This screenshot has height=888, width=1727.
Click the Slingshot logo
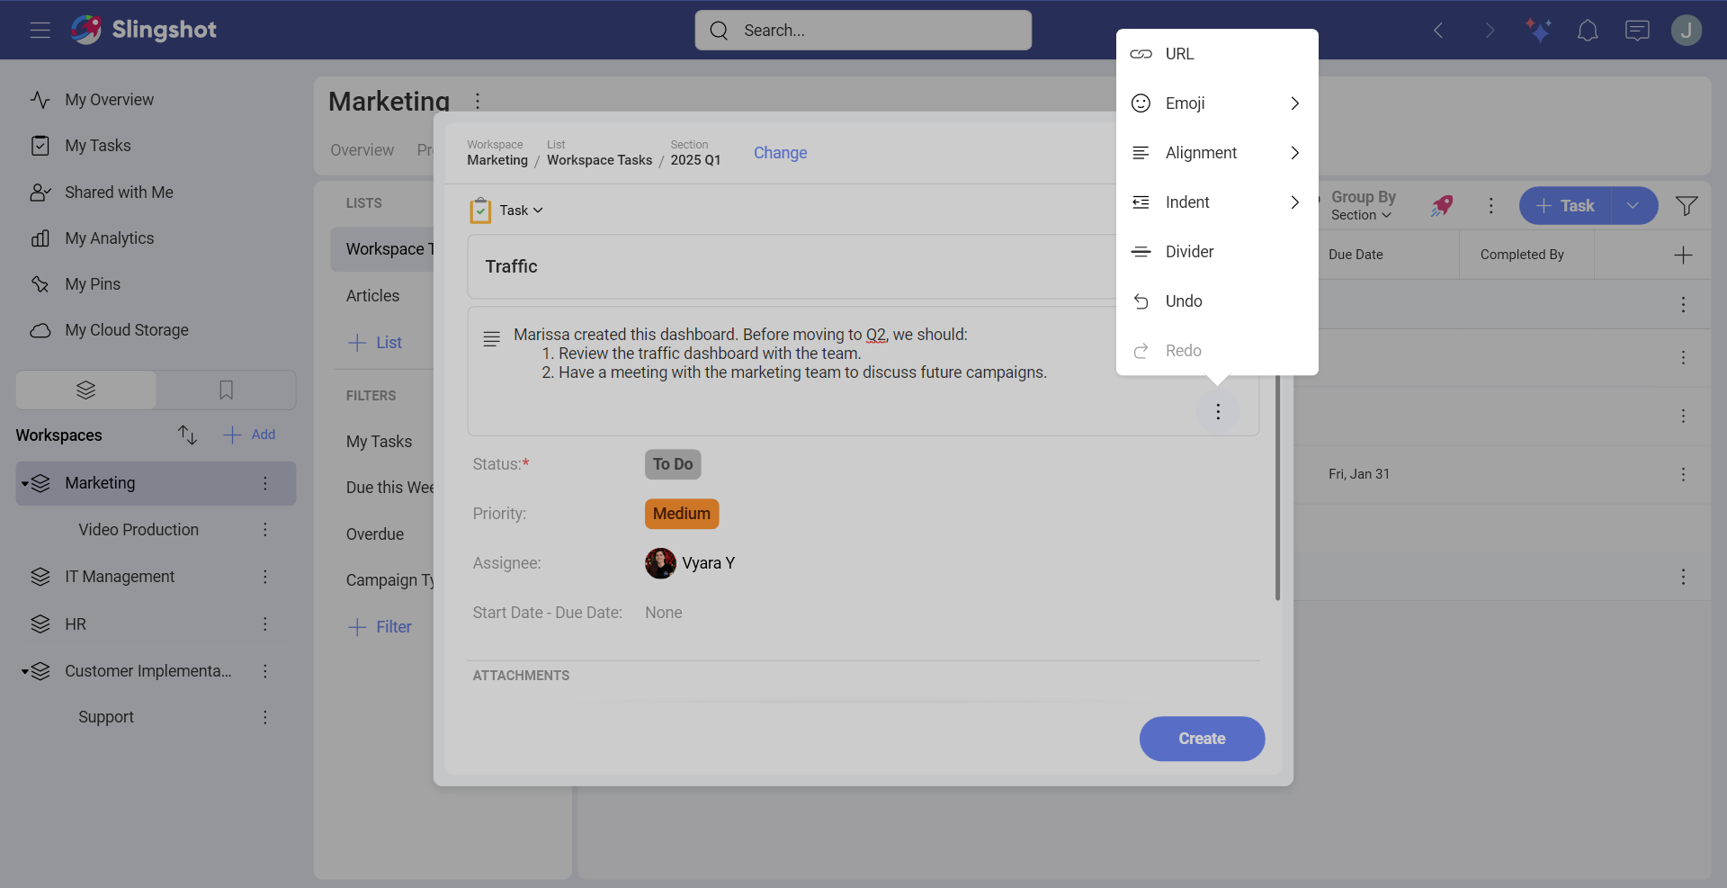[144, 30]
